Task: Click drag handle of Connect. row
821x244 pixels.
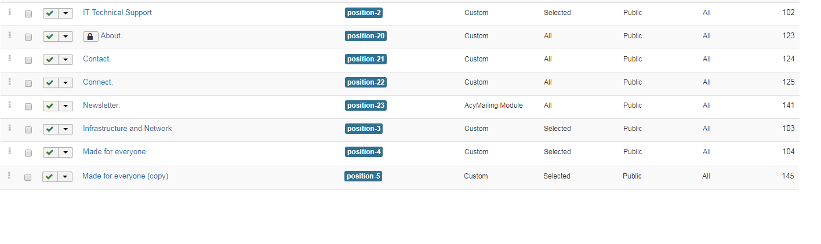Action: [10, 82]
